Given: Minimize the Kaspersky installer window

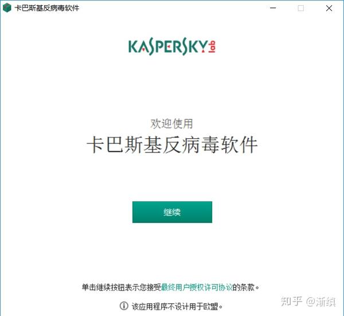Looking at the screenshot, I should coord(273,8).
